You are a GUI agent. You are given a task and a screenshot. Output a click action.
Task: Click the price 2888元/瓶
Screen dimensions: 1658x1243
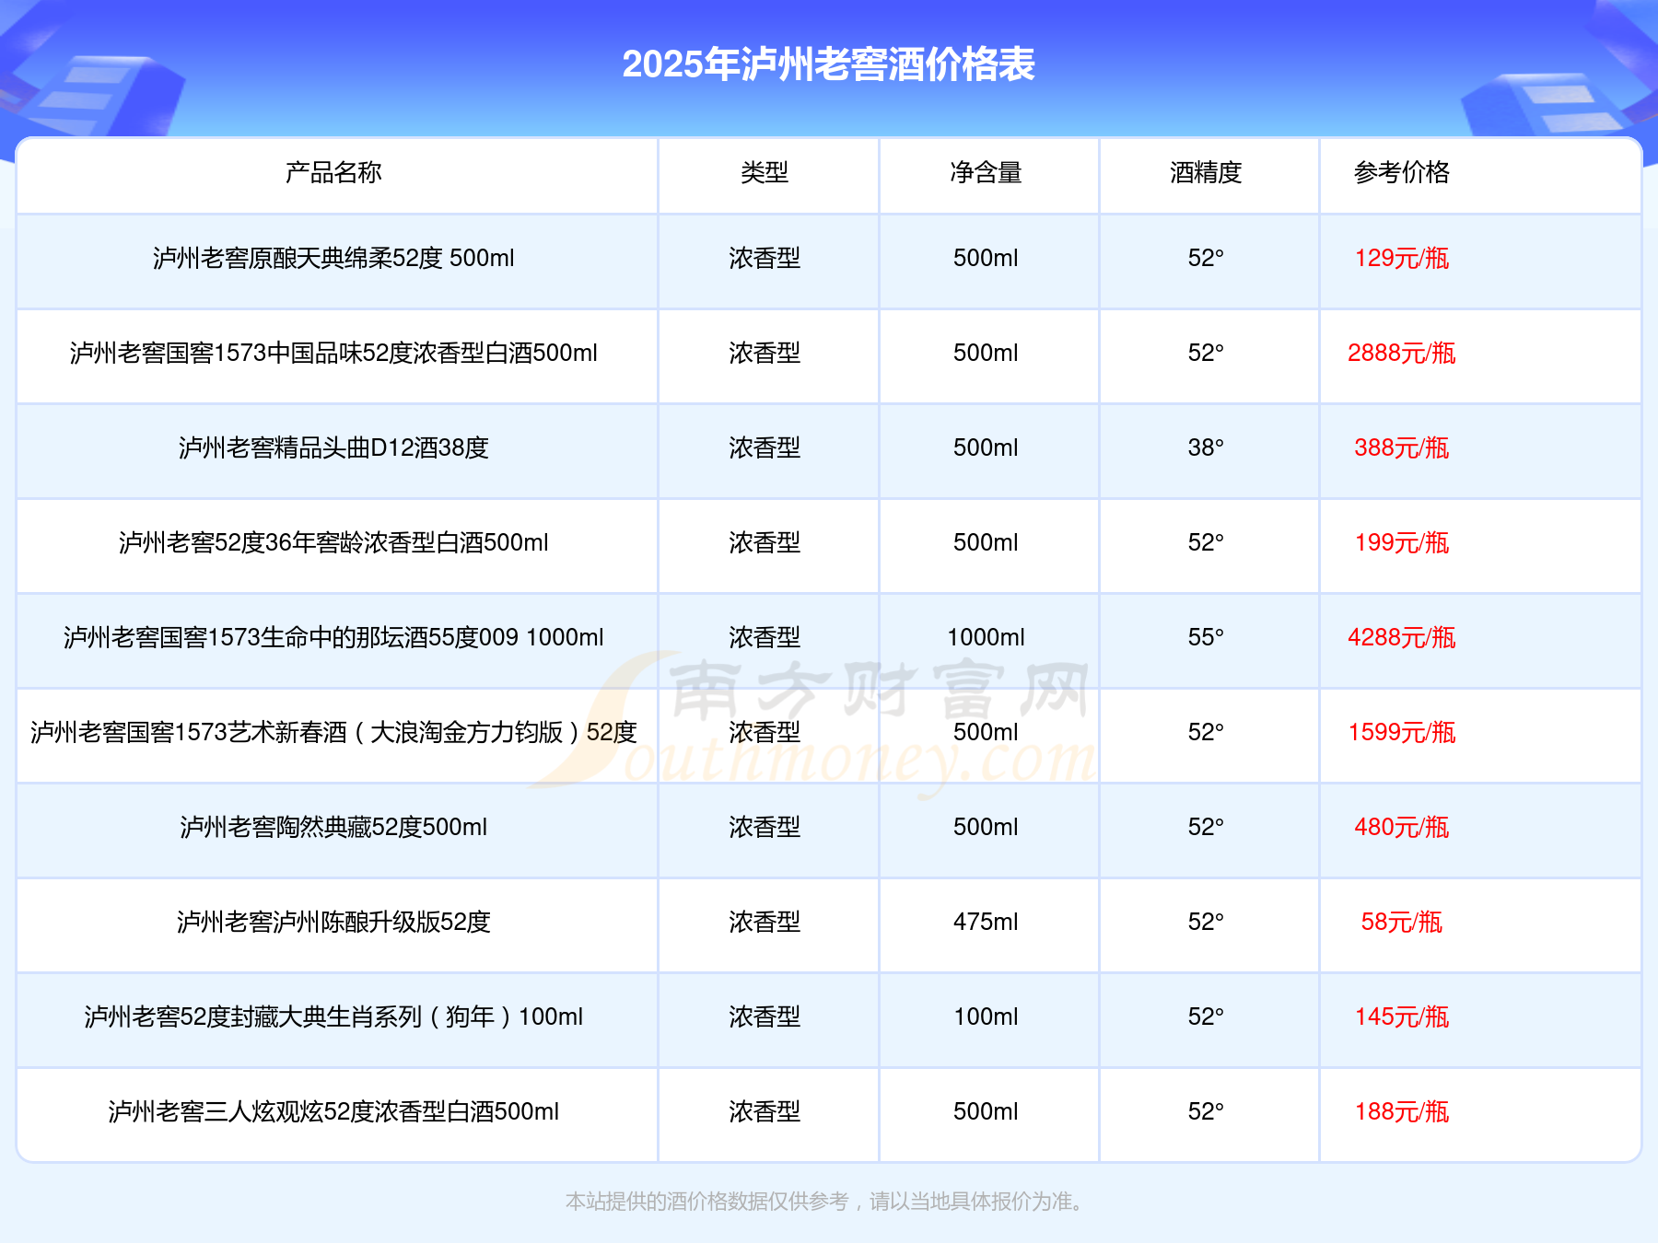pos(1402,353)
